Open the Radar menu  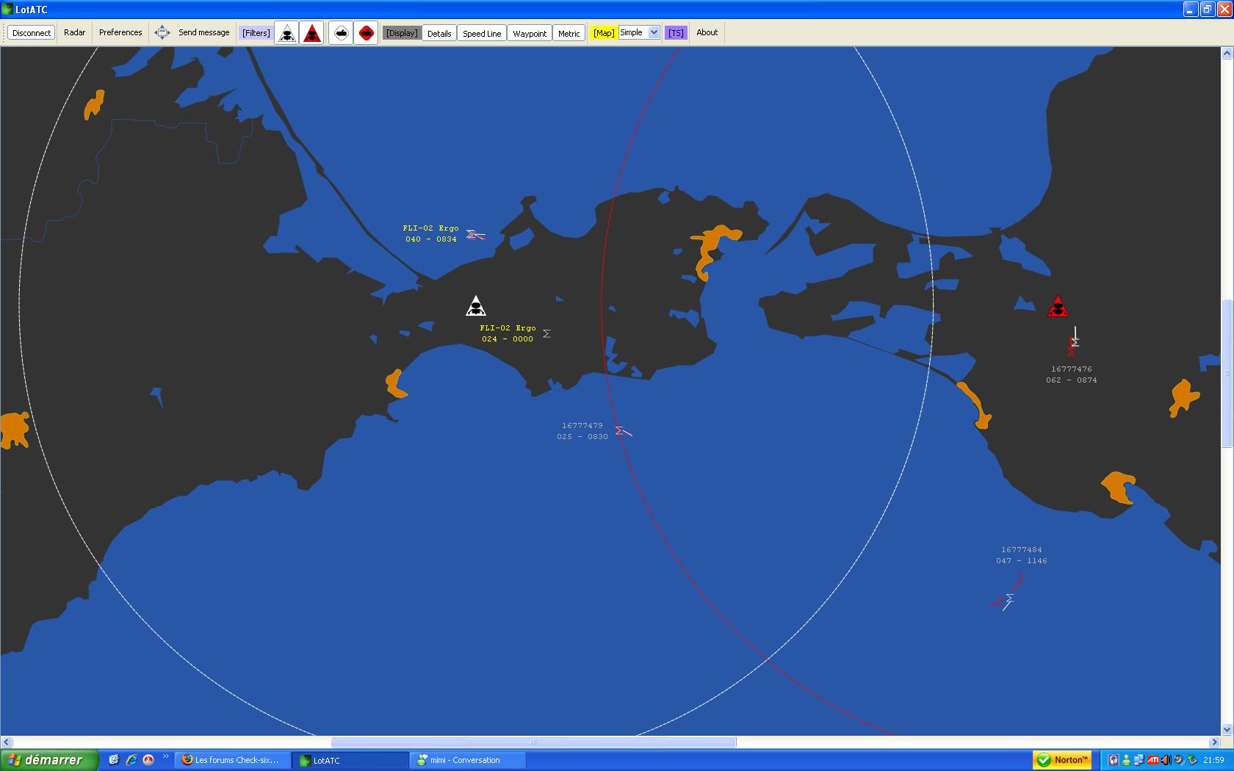click(x=74, y=32)
